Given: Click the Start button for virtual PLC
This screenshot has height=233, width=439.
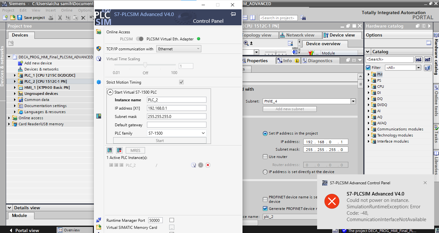Looking at the screenshot, I should (160, 140).
